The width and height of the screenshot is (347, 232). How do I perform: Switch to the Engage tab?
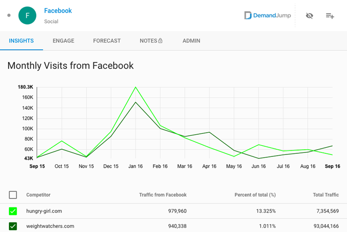[64, 41]
